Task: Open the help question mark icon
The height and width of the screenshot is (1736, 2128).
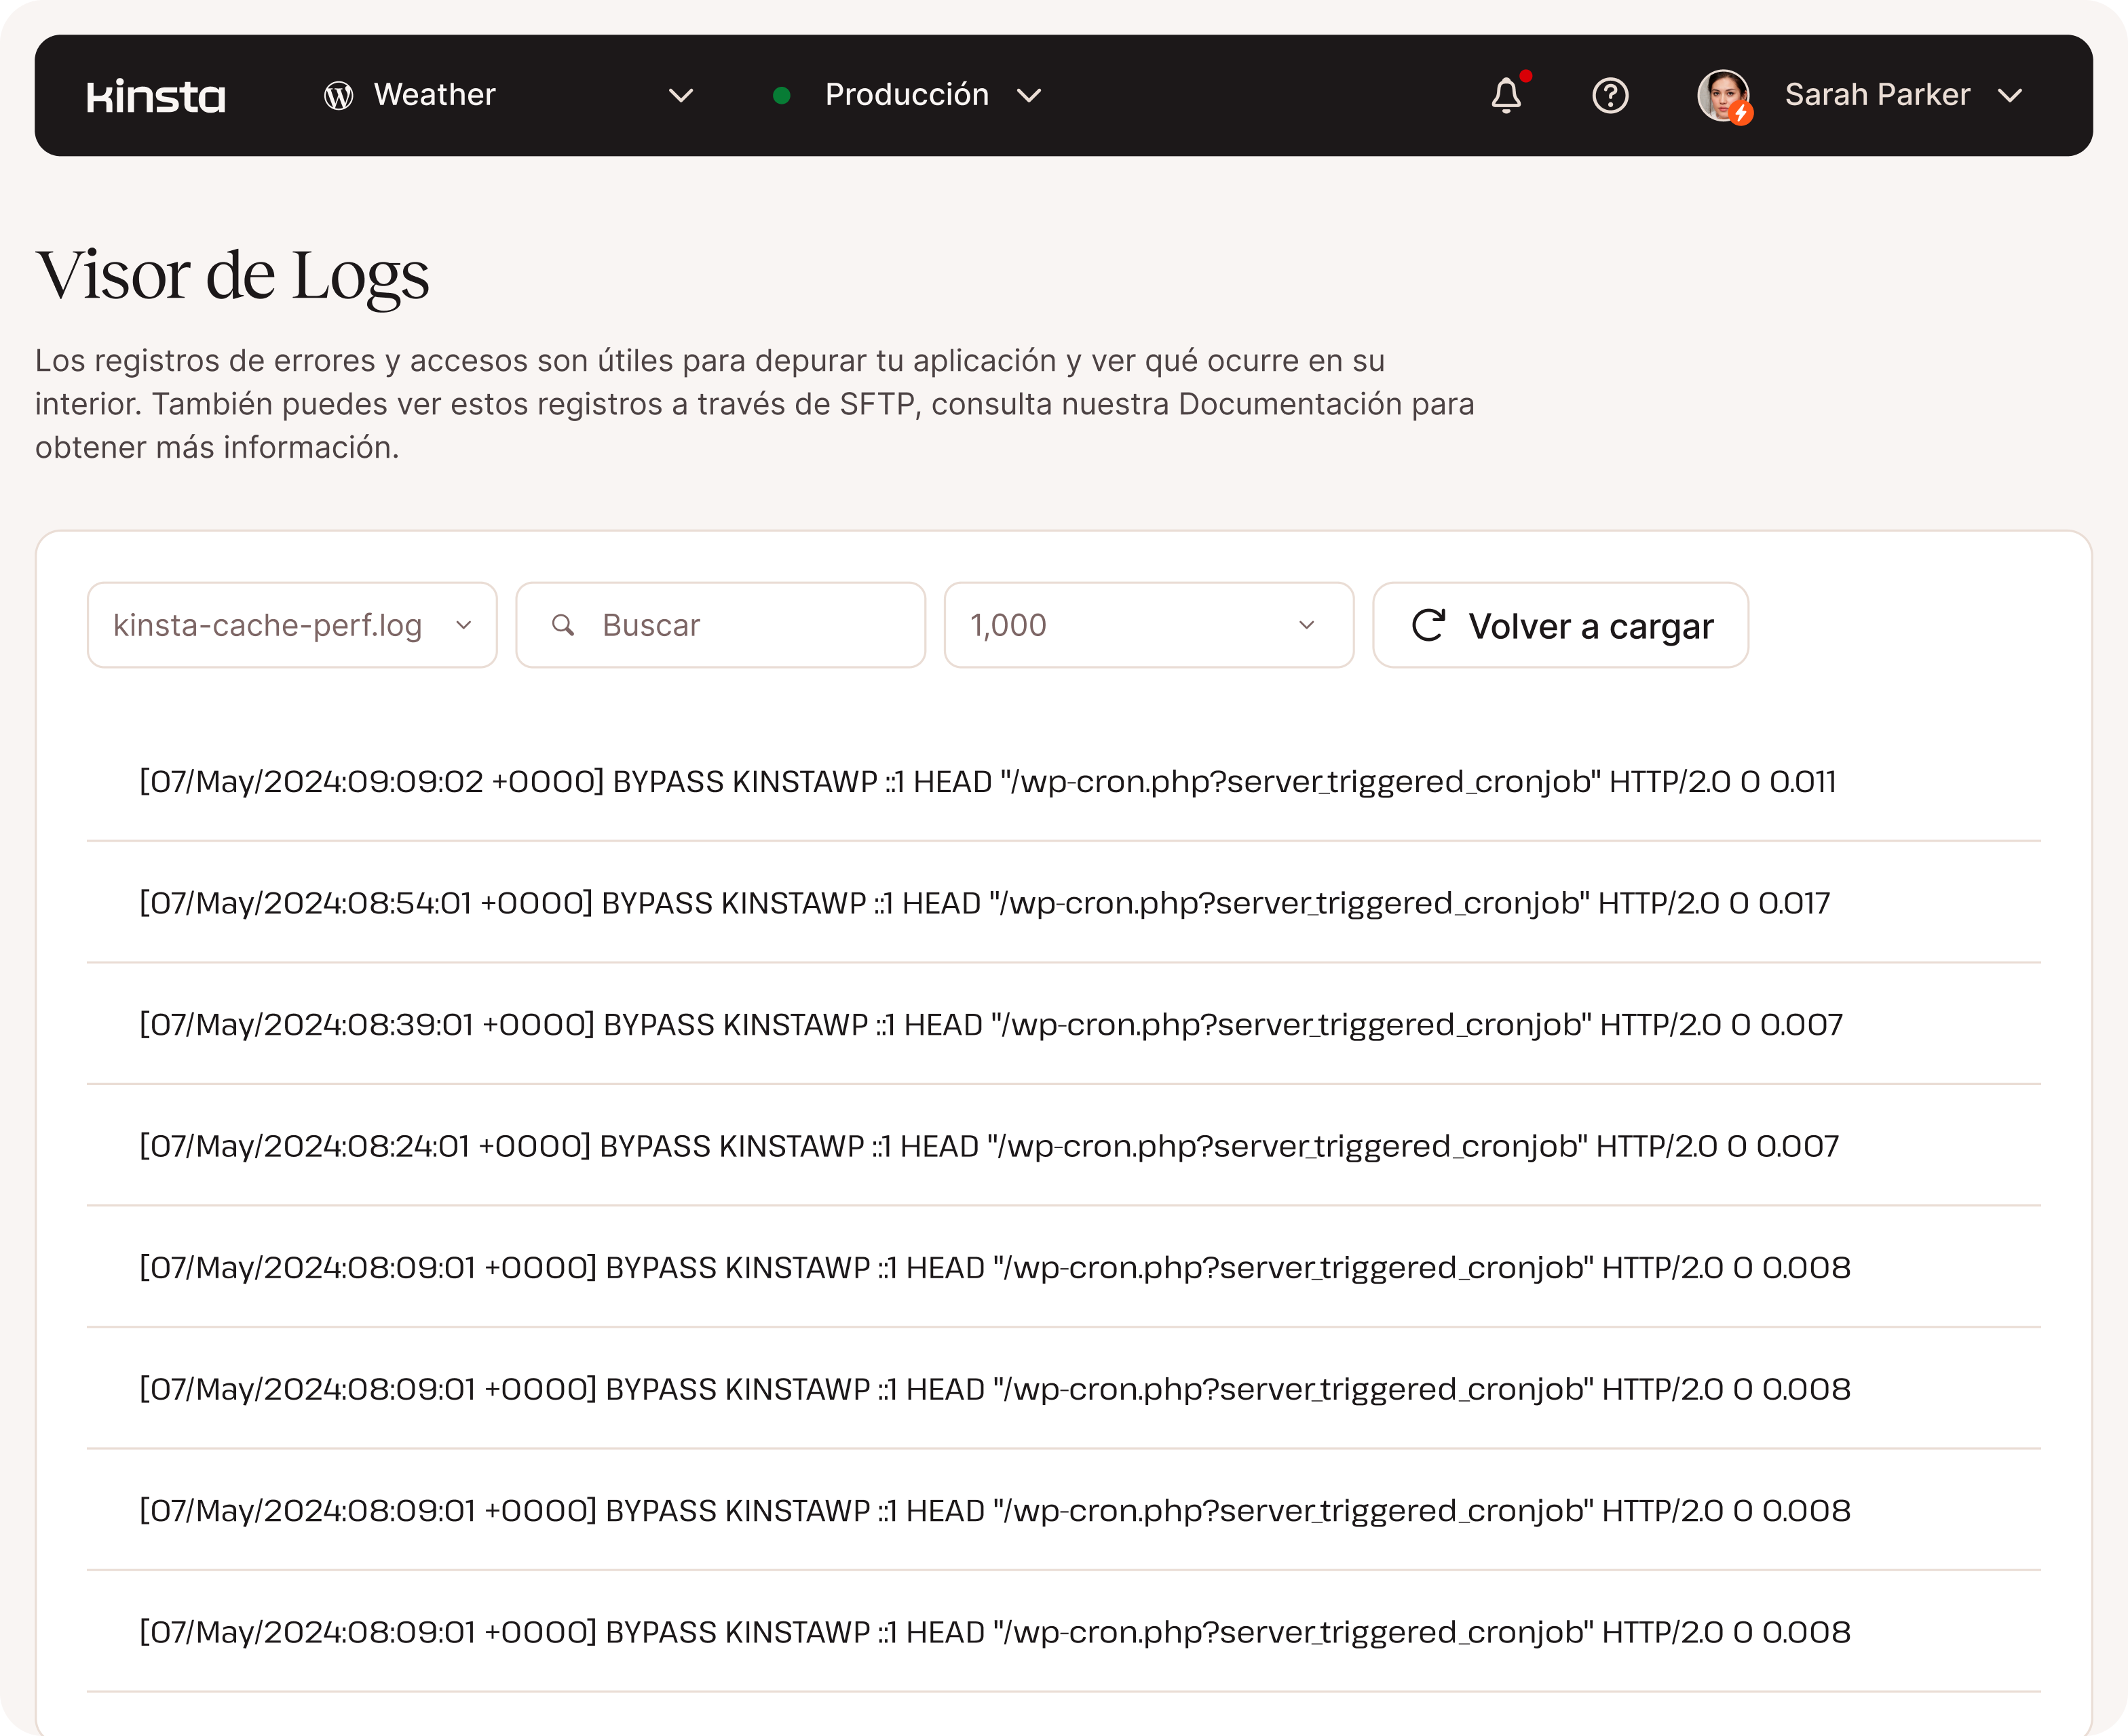Action: click(x=1610, y=96)
